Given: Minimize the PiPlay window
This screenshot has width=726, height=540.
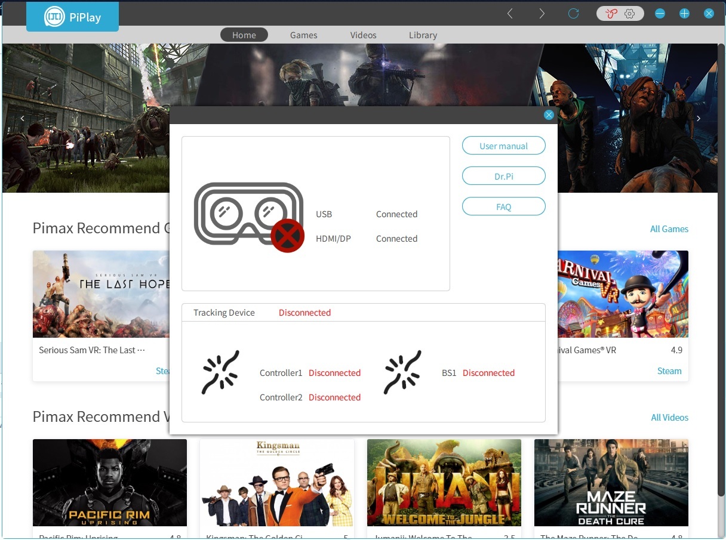Looking at the screenshot, I should (x=660, y=14).
